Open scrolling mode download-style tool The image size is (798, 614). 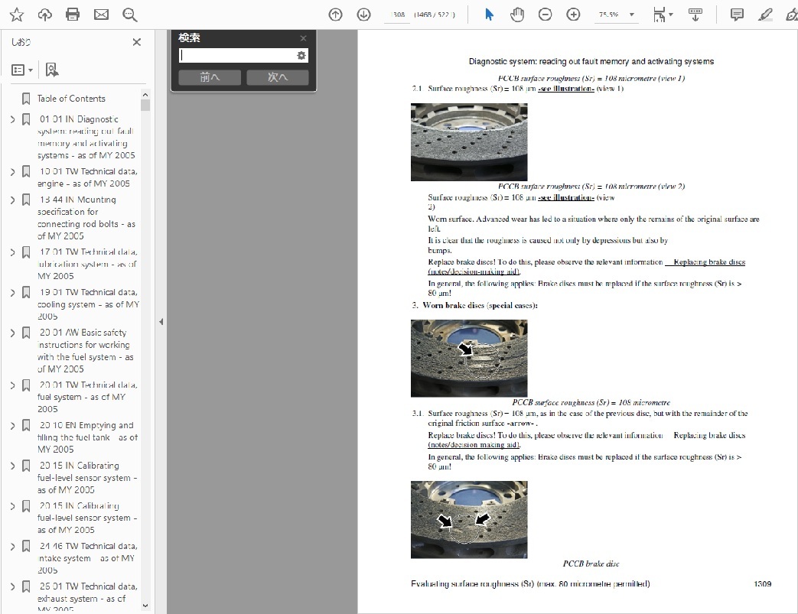point(695,15)
